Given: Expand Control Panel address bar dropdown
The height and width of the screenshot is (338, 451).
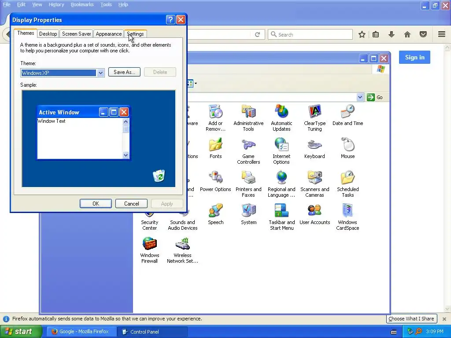Looking at the screenshot, I should (x=360, y=97).
